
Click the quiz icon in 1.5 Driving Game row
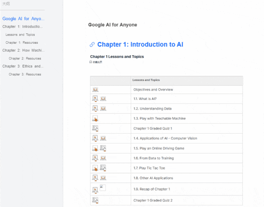click(103, 148)
